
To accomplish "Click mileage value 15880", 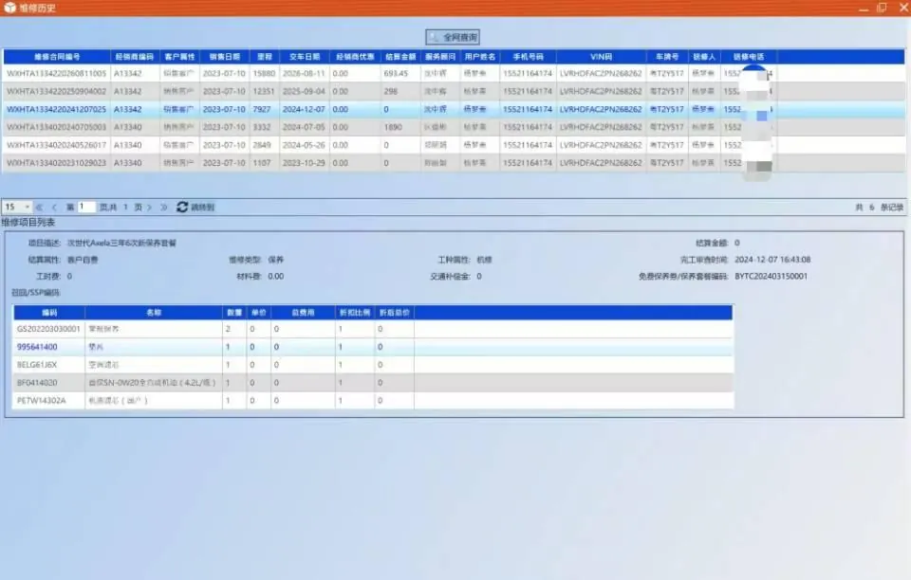I will [264, 74].
